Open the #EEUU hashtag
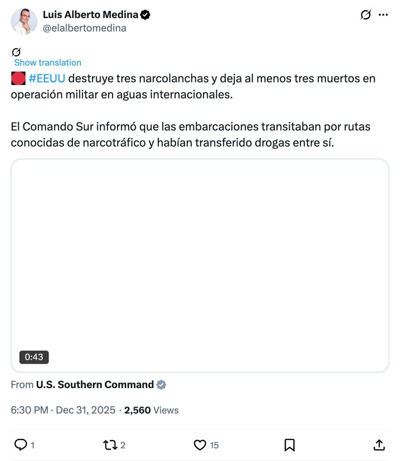Screen dimensions: 400x461 point(47,78)
